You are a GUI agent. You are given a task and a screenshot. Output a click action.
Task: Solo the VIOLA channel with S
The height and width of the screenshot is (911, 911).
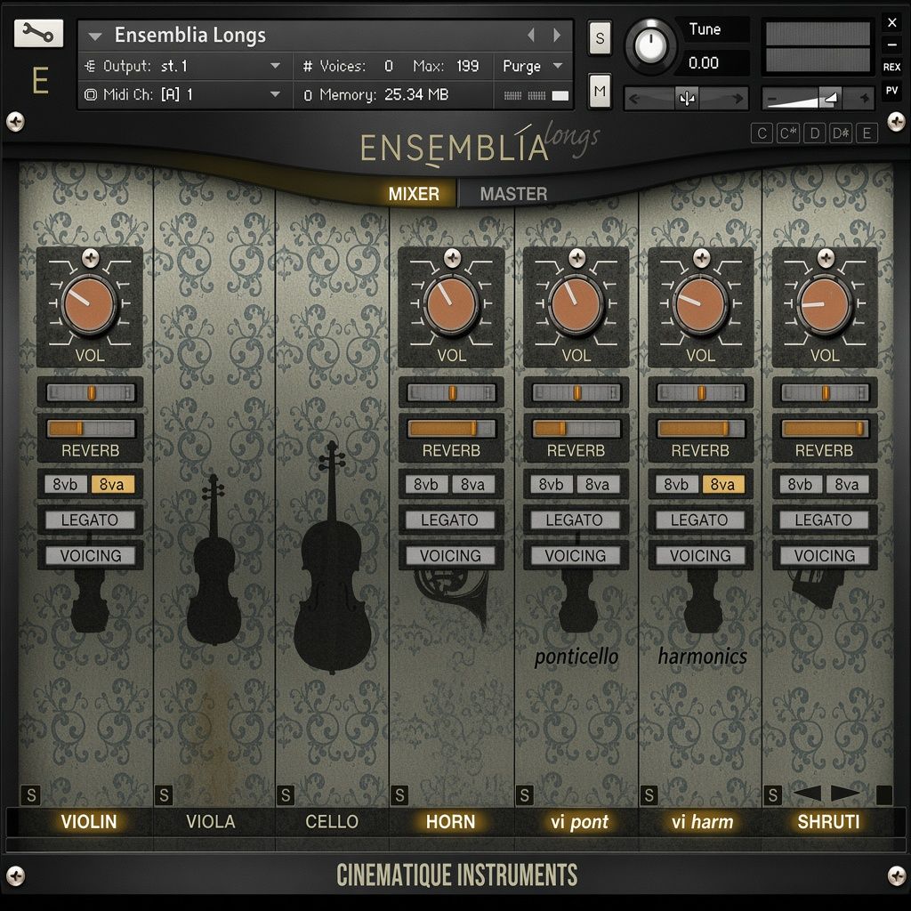(x=164, y=794)
